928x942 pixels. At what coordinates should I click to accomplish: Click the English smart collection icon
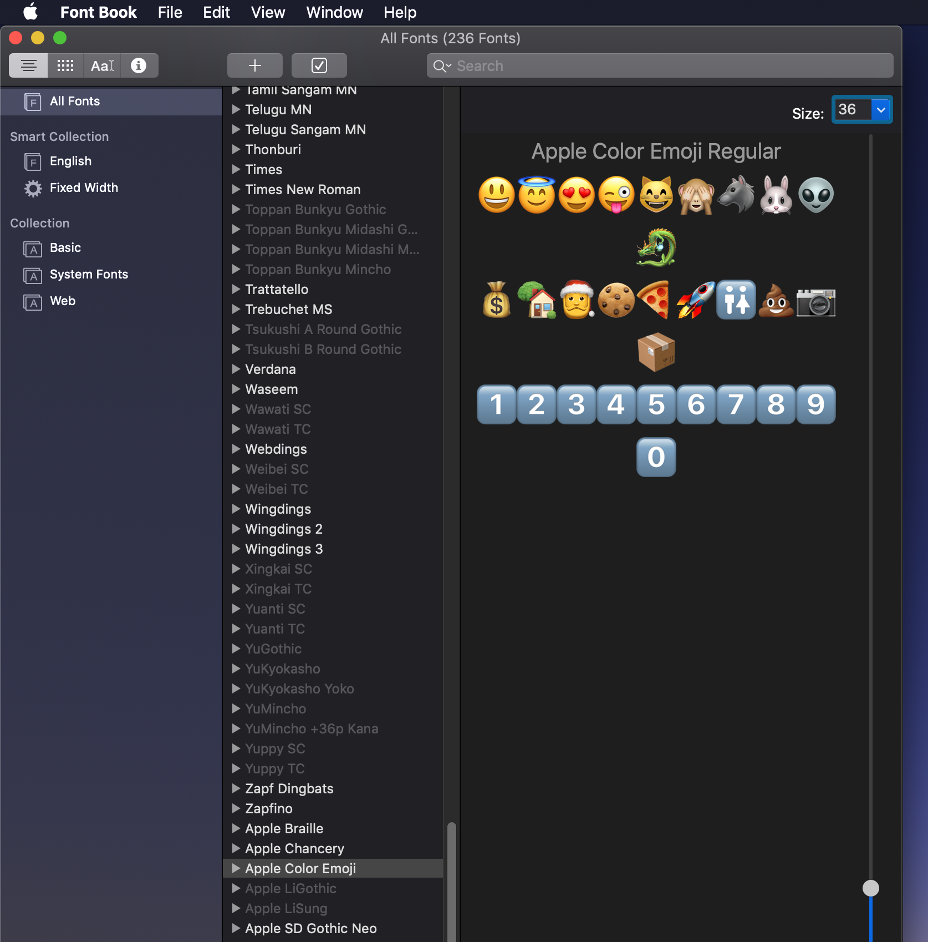pyautogui.click(x=33, y=161)
